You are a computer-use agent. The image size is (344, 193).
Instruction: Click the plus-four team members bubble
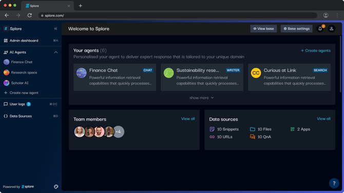pos(119,132)
